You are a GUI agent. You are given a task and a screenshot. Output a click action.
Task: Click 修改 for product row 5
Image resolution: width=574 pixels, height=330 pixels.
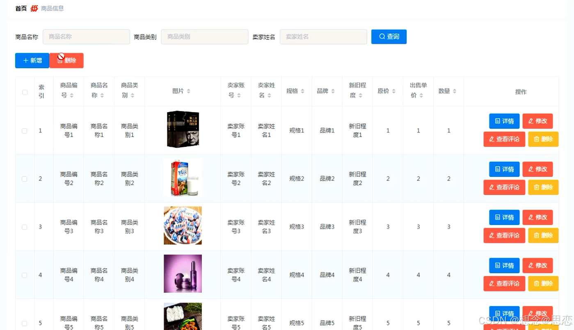537,314
